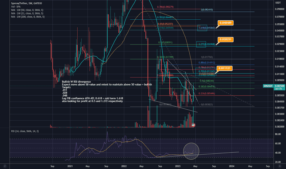This screenshot has height=169, width=286.
Task: Click the orange 0.048489 price callout
Action: (226, 23)
